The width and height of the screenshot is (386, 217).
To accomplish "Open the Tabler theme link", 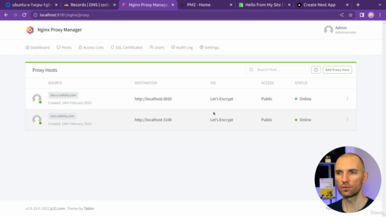I will pyautogui.click(x=89, y=209).
